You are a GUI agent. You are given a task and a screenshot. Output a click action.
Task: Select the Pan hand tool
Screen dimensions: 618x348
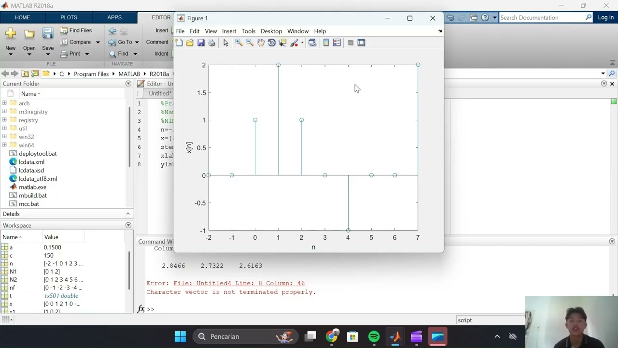(261, 43)
